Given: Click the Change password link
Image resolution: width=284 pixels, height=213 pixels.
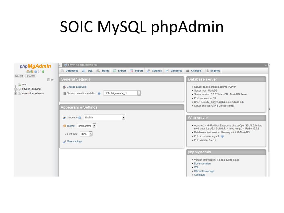Looking at the screenshot, I should pos(77,87).
